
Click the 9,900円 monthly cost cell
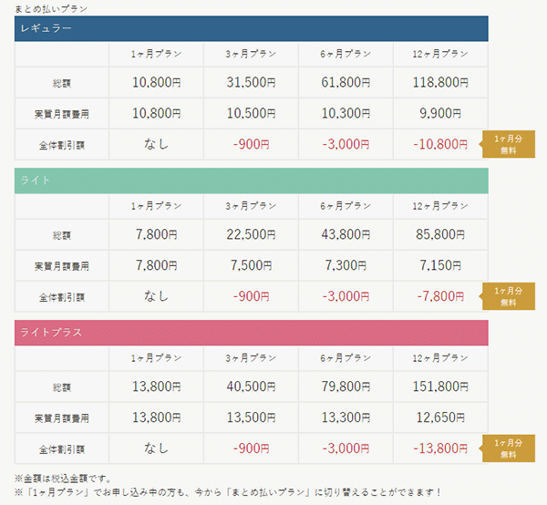coord(440,113)
